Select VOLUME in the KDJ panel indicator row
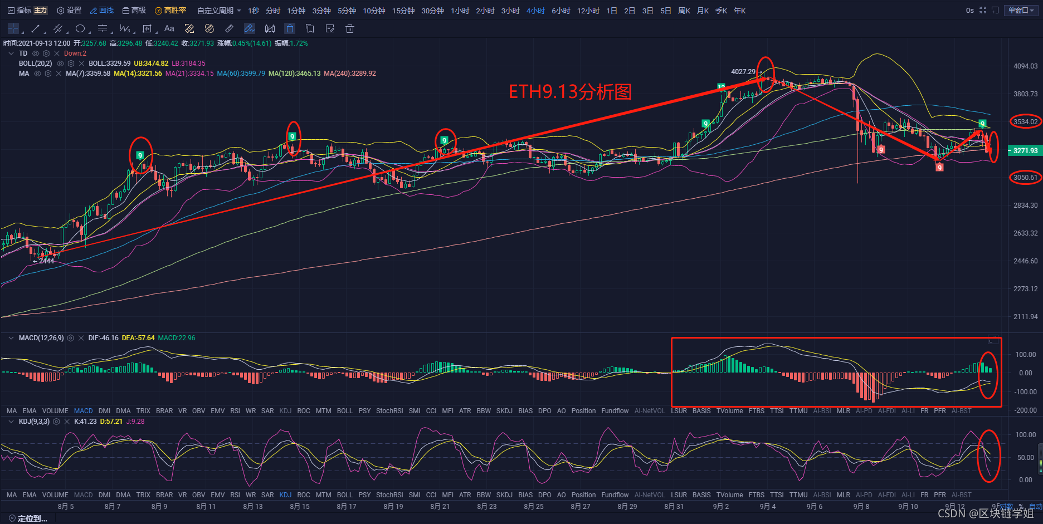This screenshot has height=524, width=1043. (55, 495)
